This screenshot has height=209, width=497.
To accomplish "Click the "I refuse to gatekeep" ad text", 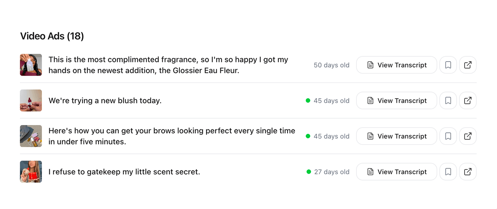I will click(x=124, y=172).
